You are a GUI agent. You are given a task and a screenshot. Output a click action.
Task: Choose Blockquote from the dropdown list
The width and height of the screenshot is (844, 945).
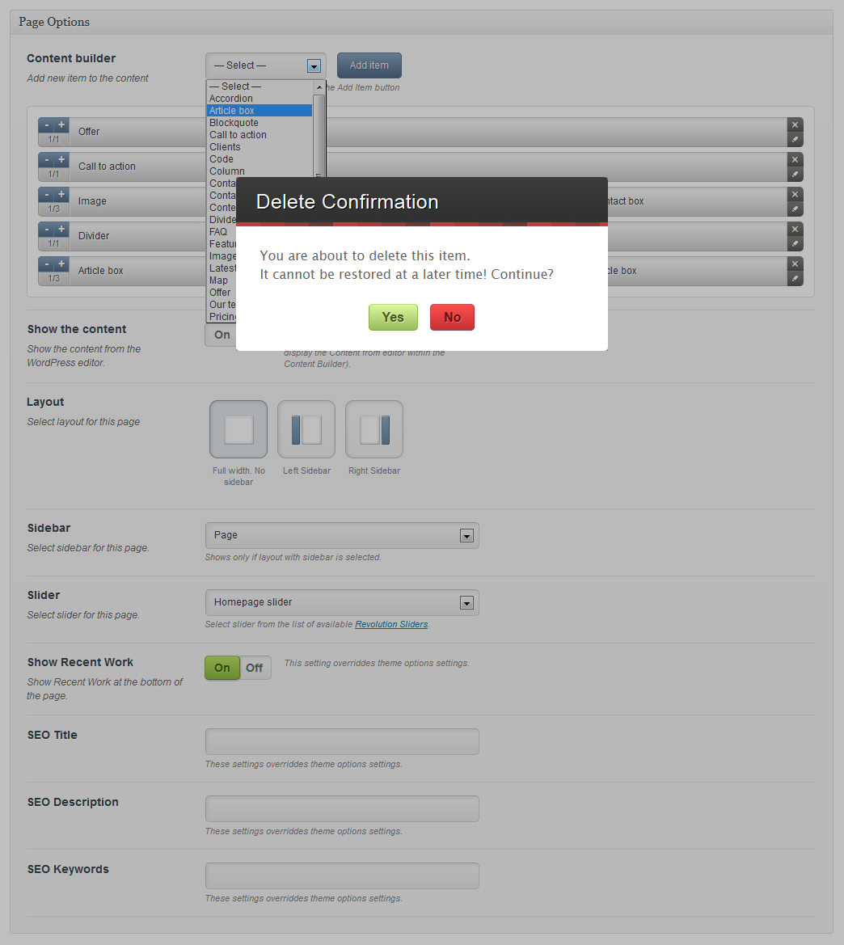pyautogui.click(x=234, y=123)
